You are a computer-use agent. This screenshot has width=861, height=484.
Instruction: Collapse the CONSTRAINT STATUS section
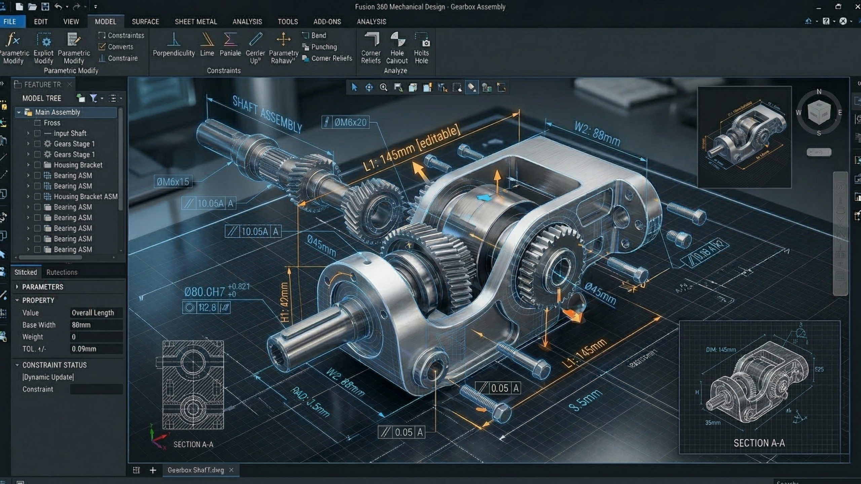(18, 365)
